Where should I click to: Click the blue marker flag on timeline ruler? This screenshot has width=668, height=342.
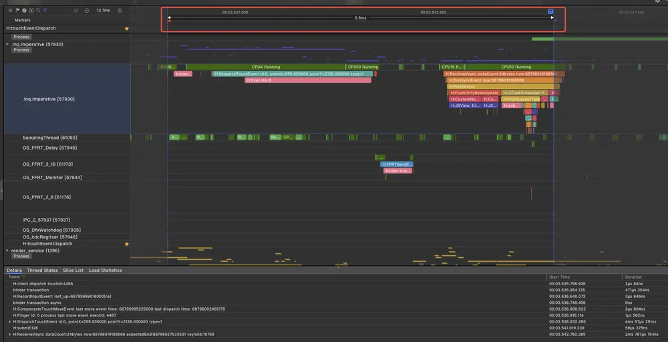(550, 11)
